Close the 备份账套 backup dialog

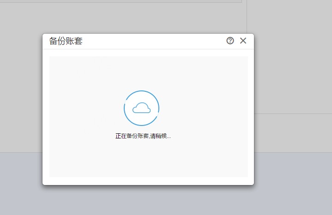point(243,41)
